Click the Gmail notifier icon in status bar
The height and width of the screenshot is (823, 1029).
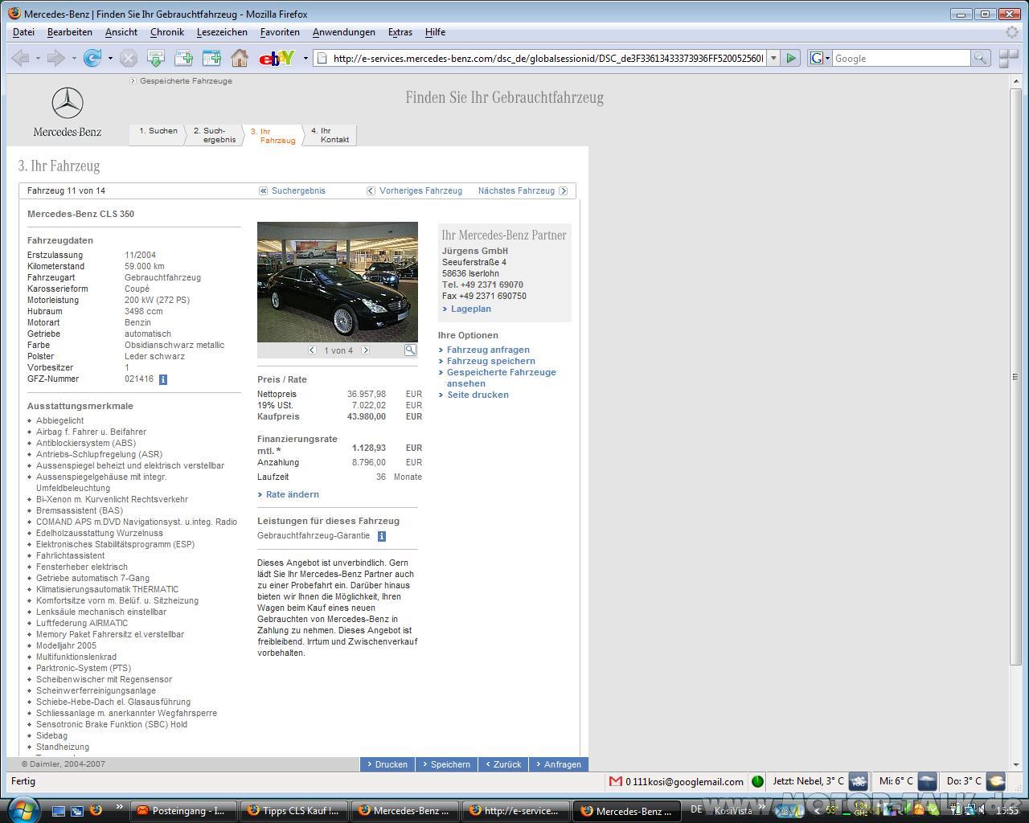pyautogui.click(x=616, y=781)
